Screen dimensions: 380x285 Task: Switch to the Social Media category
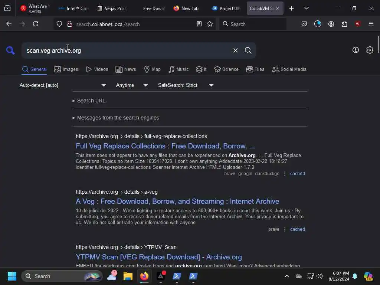(289, 69)
